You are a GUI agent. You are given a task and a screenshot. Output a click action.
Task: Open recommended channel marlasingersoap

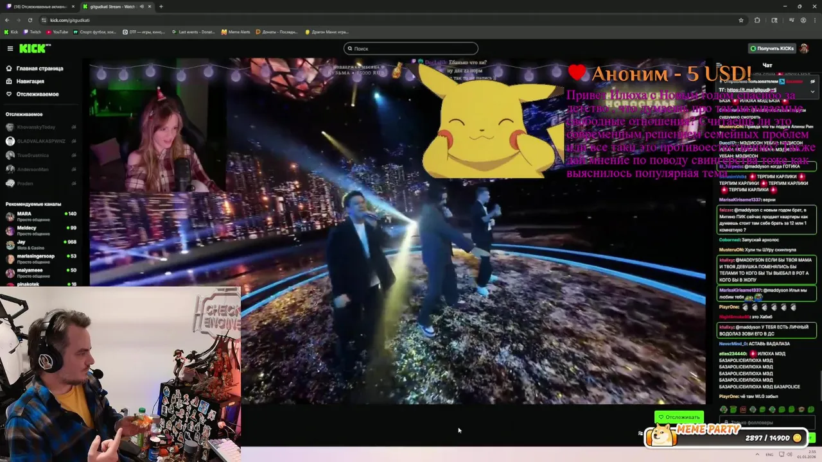[41, 259]
